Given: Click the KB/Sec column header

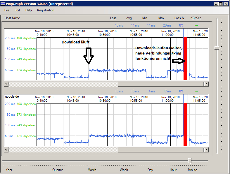Looking at the screenshot, I should [x=196, y=18].
